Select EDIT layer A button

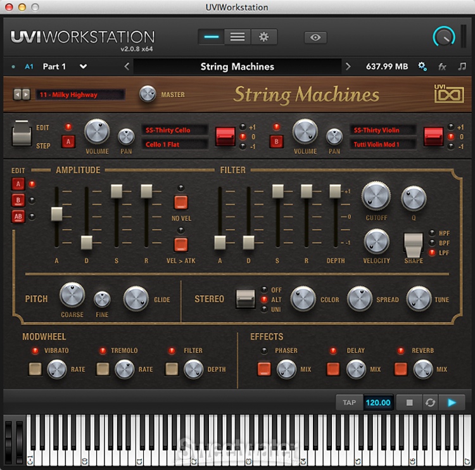[18, 184]
